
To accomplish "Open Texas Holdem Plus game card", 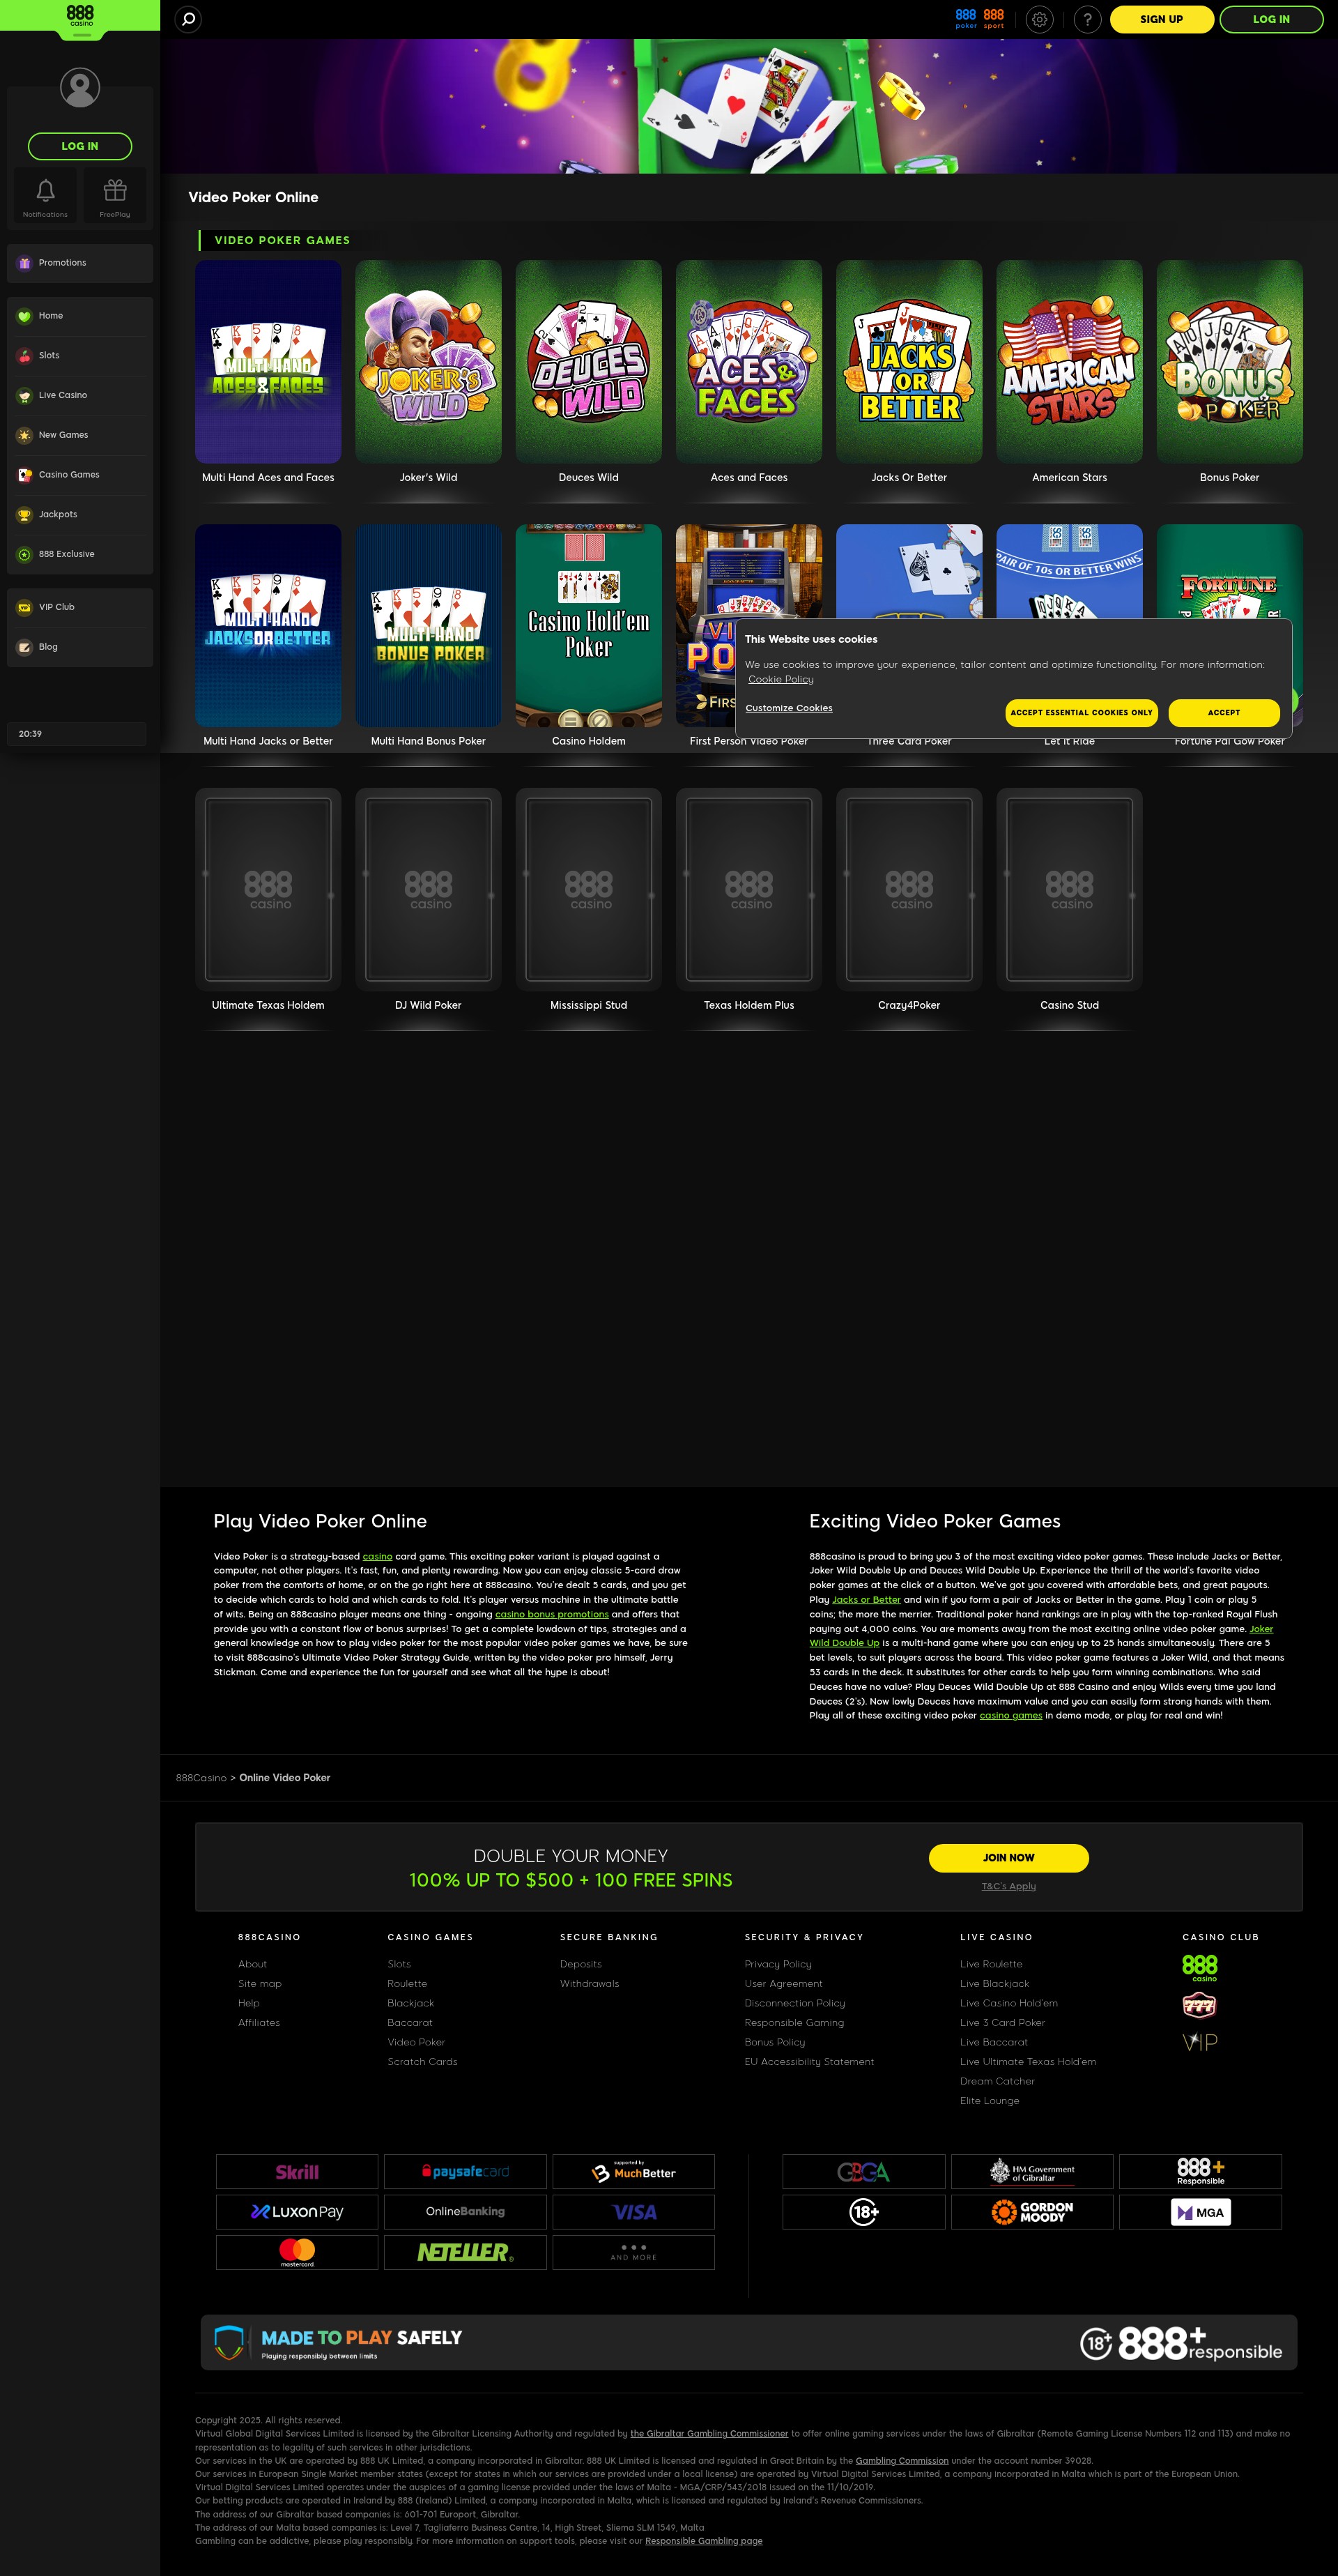I will coord(748,890).
